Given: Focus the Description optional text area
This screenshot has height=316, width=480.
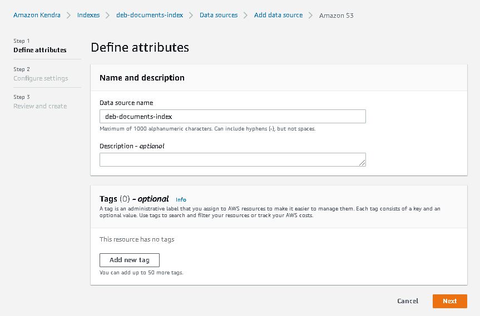Looking at the screenshot, I should [232, 159].
